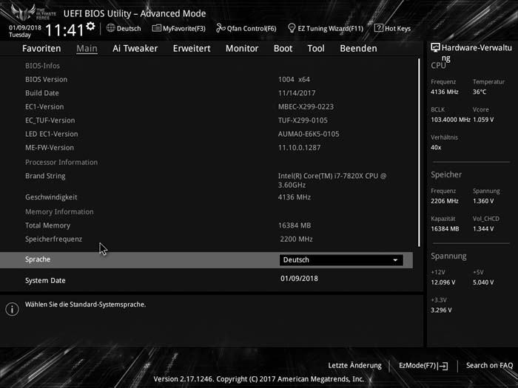Click Speicher Frequenz 2206 MHz reading
518x388 pixels.
[x=444, y=201]
